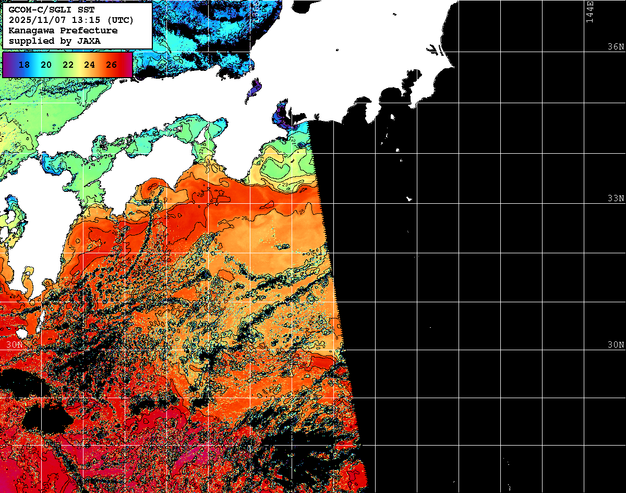Click the 20 label on the color scale
This screenshot has height=493, width=626.
pos(46,65)
